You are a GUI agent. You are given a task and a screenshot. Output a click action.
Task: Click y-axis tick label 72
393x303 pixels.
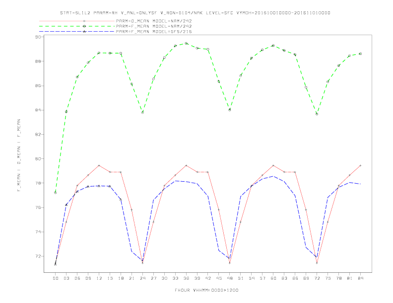pos(38,256)
